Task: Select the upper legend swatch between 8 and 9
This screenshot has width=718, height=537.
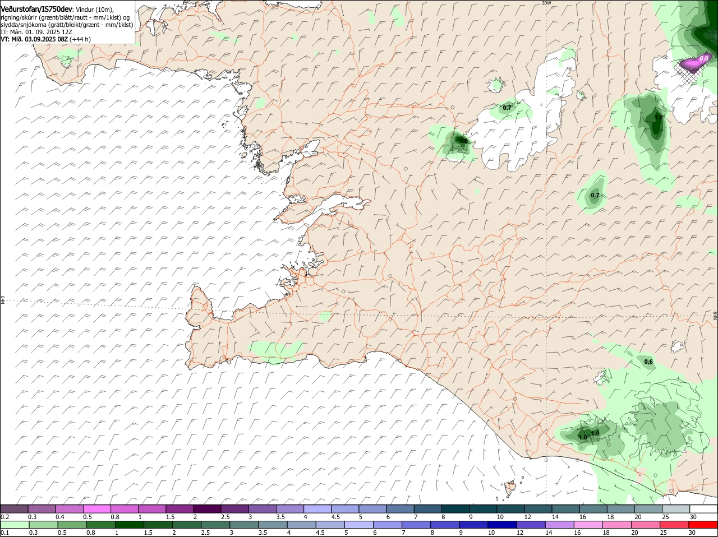Action: [x=456, y=509]
